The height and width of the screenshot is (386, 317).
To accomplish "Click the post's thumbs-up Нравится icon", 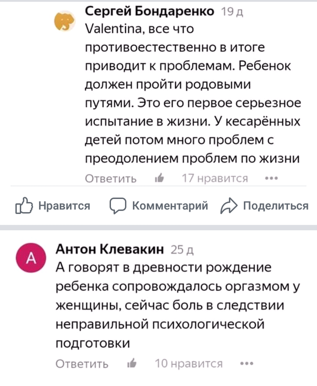I will click(24, 206).
